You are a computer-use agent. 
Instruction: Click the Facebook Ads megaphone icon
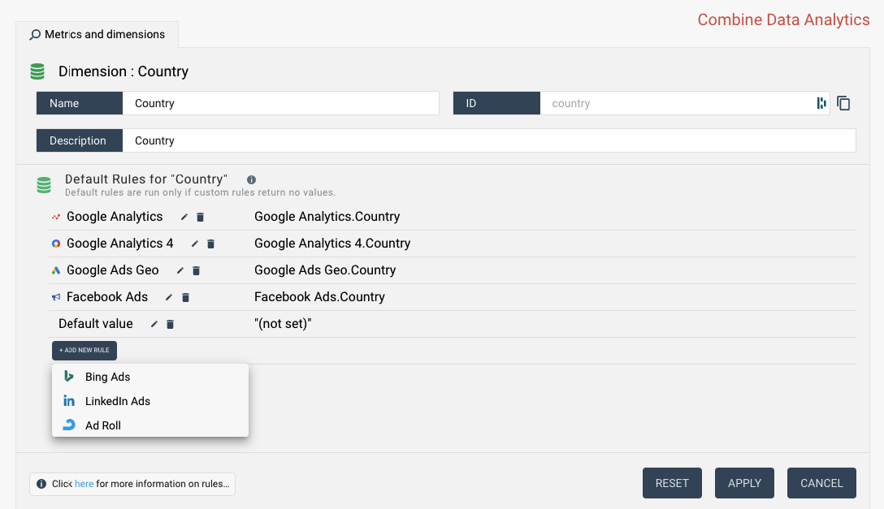click(56, 297)
